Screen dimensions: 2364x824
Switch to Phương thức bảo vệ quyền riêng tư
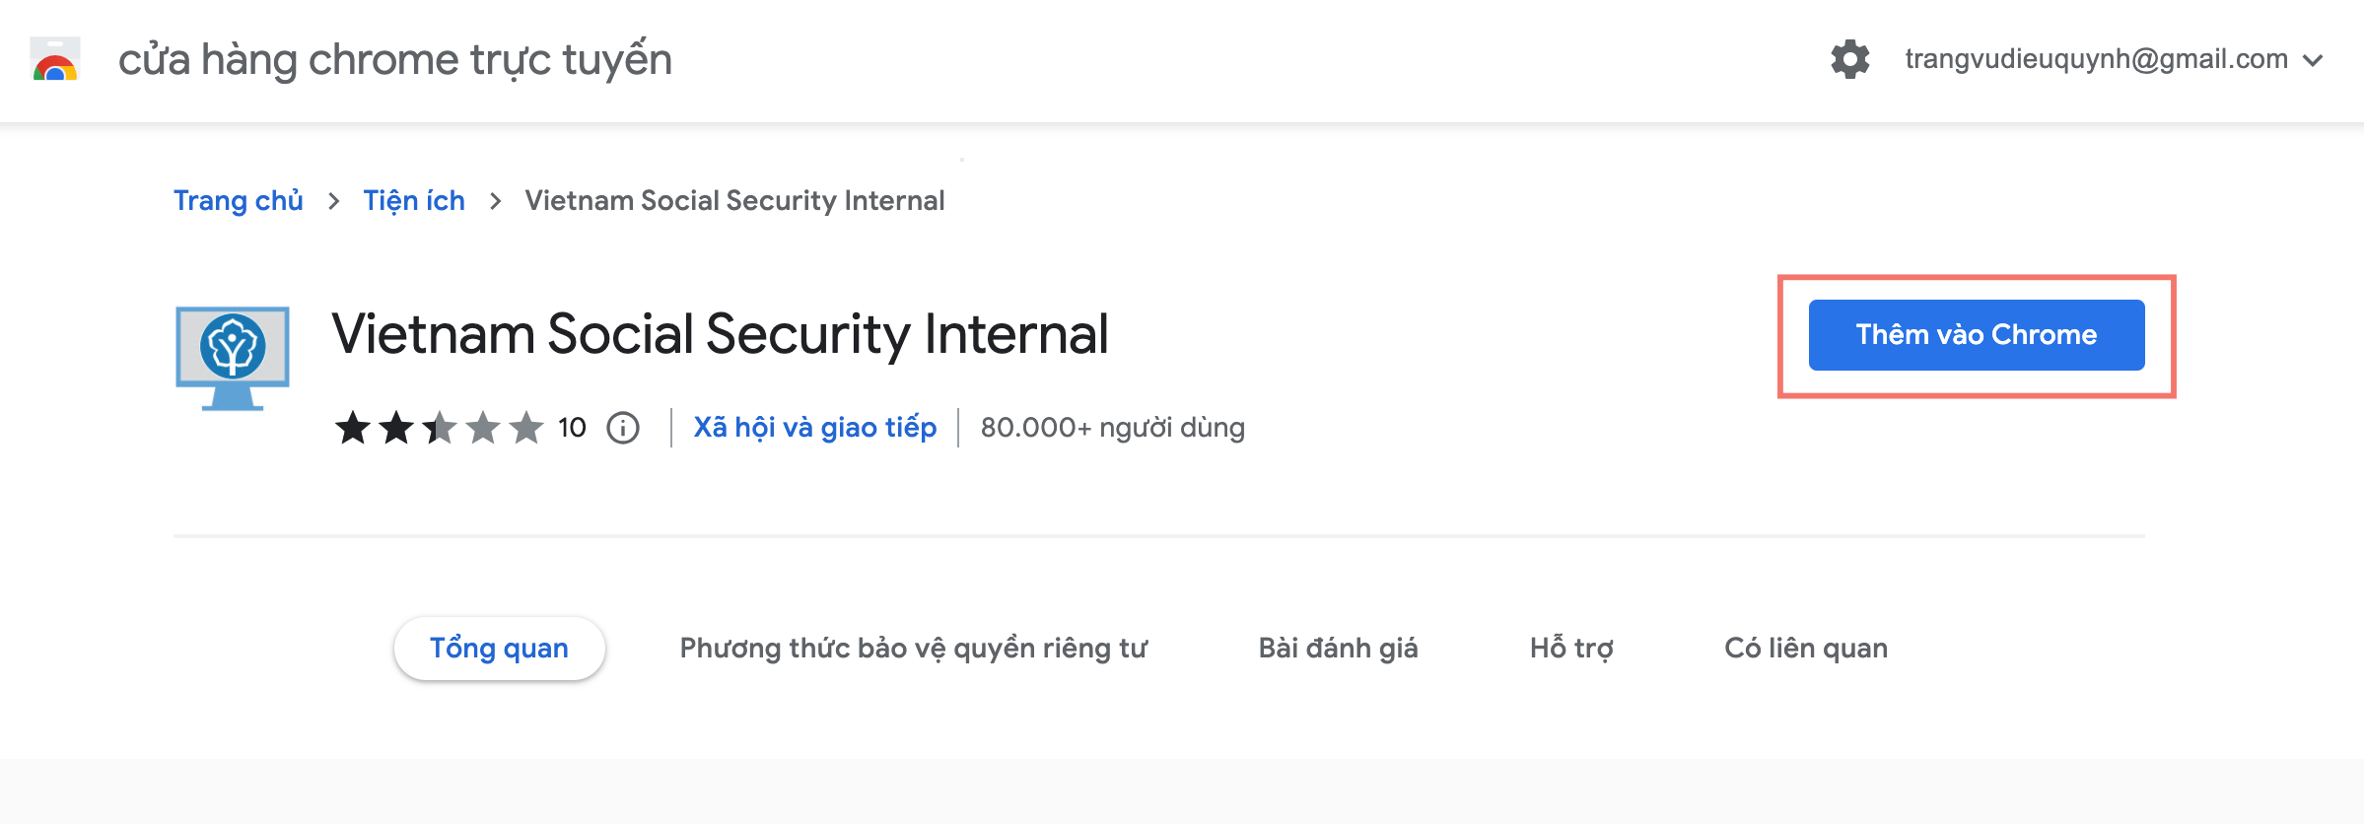pyautogui.click(x=912, y=648)
